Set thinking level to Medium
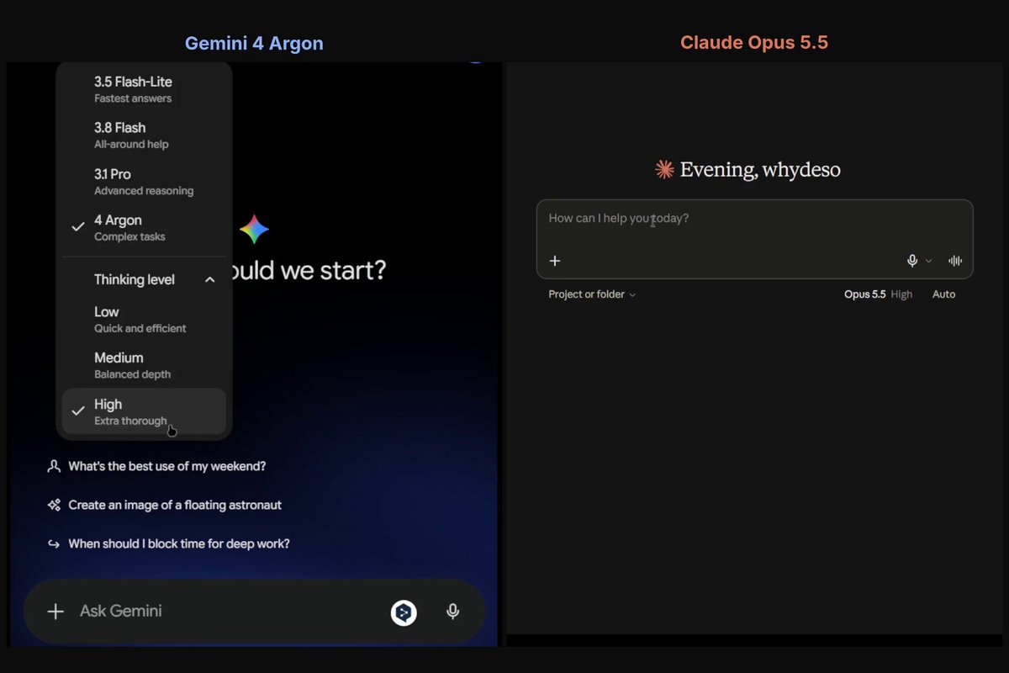This screenshot has height=673, width=1009. (x=144, y=365)
